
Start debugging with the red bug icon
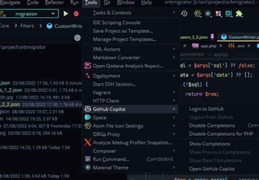[76, 14]
